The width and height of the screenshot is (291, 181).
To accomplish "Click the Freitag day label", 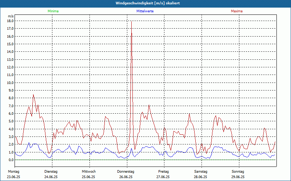I will click(x=163, y=172).
